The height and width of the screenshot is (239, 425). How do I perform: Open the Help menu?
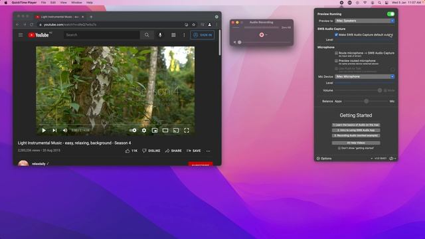click(90, 3)
